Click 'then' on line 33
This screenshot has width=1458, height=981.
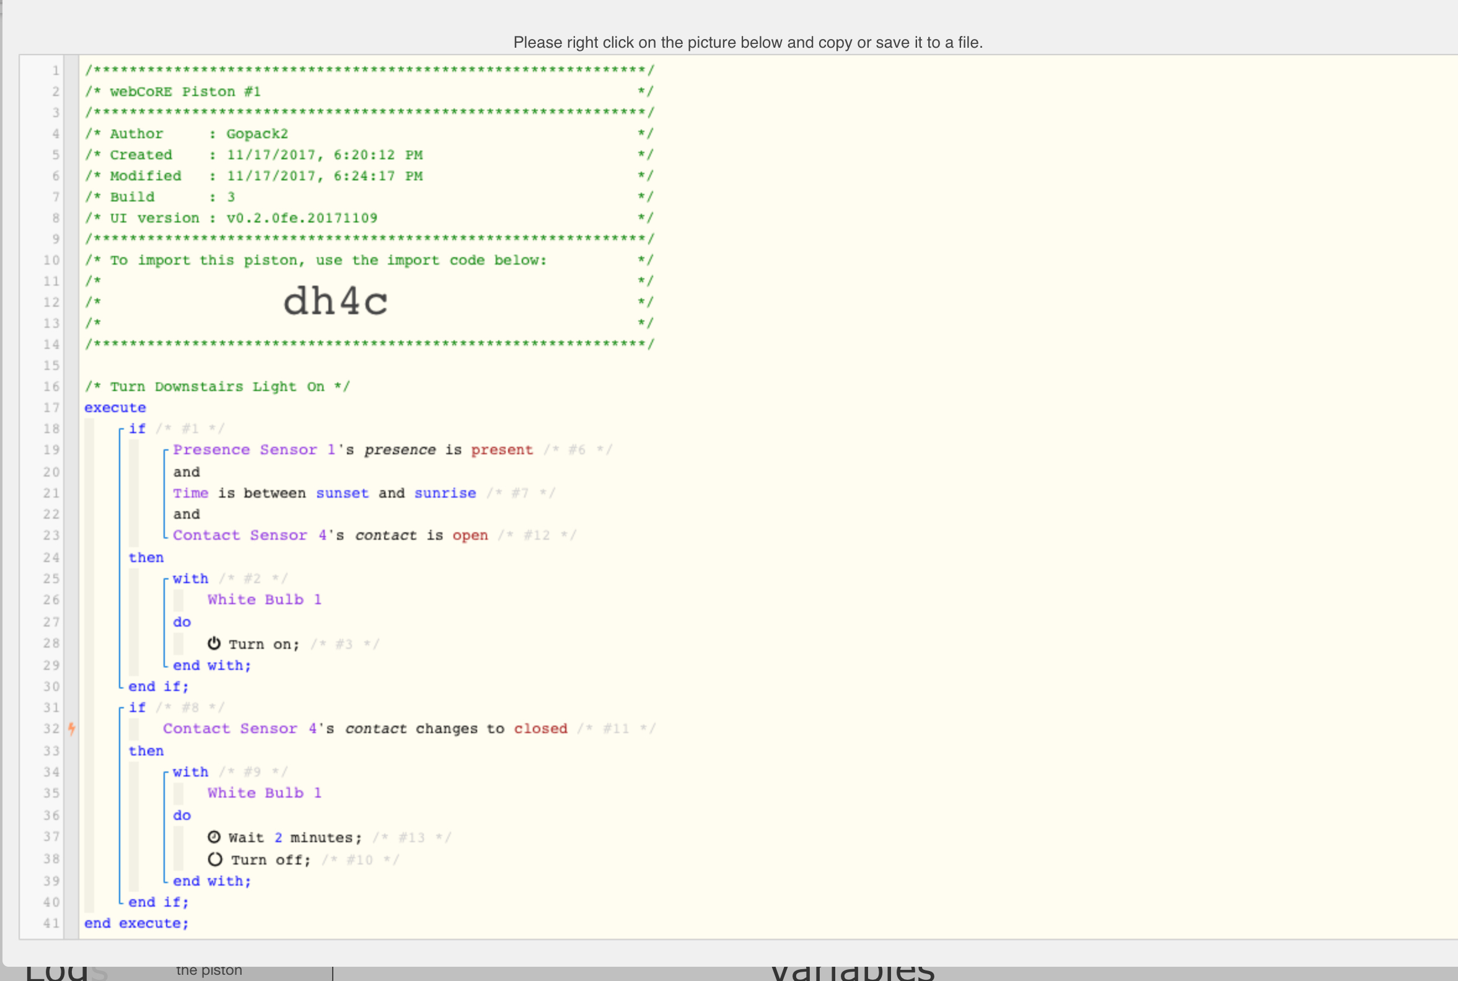click(146, 750)
